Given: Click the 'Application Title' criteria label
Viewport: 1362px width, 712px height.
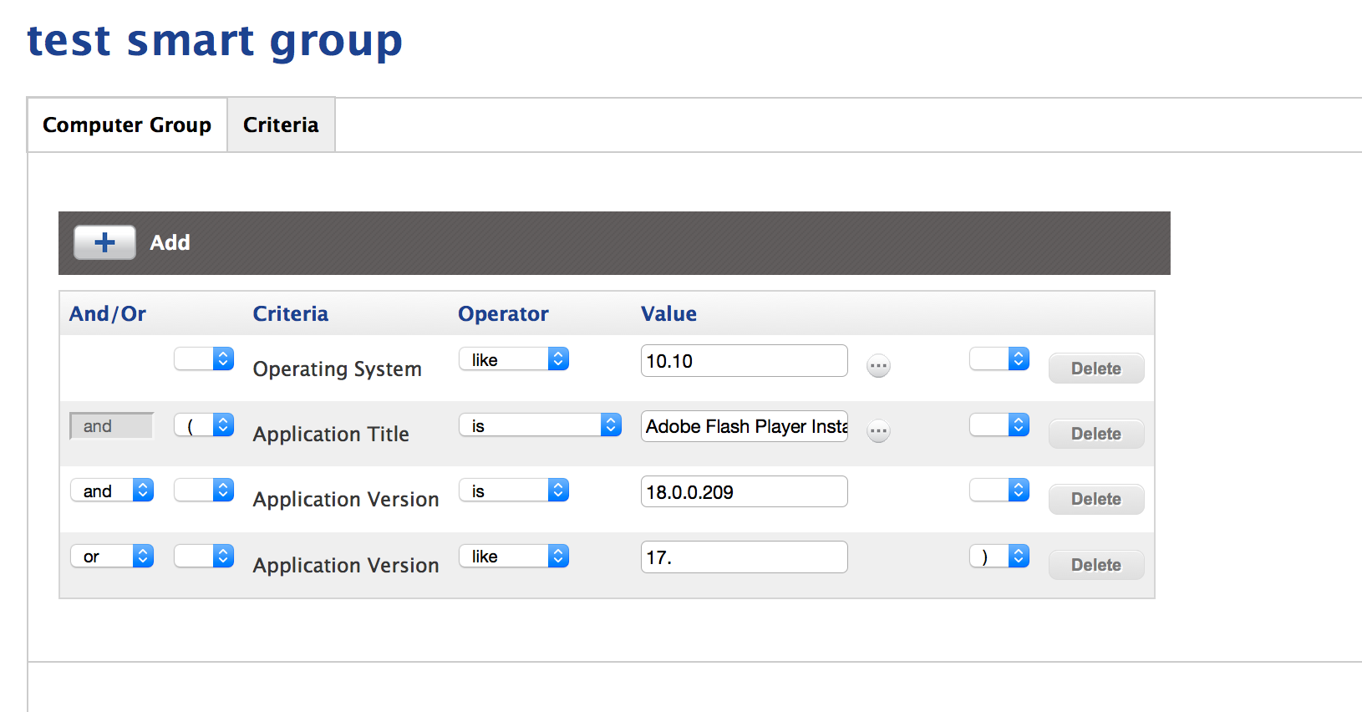Looking at the screenshot, I should [331, 435].
